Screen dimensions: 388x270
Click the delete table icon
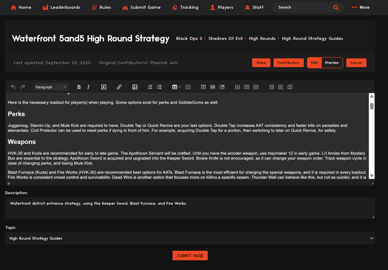(188, 87)
